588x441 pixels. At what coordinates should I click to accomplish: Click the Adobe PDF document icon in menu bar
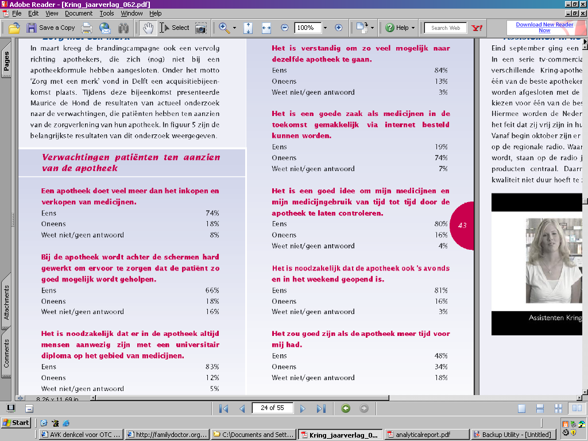(5, 14)
